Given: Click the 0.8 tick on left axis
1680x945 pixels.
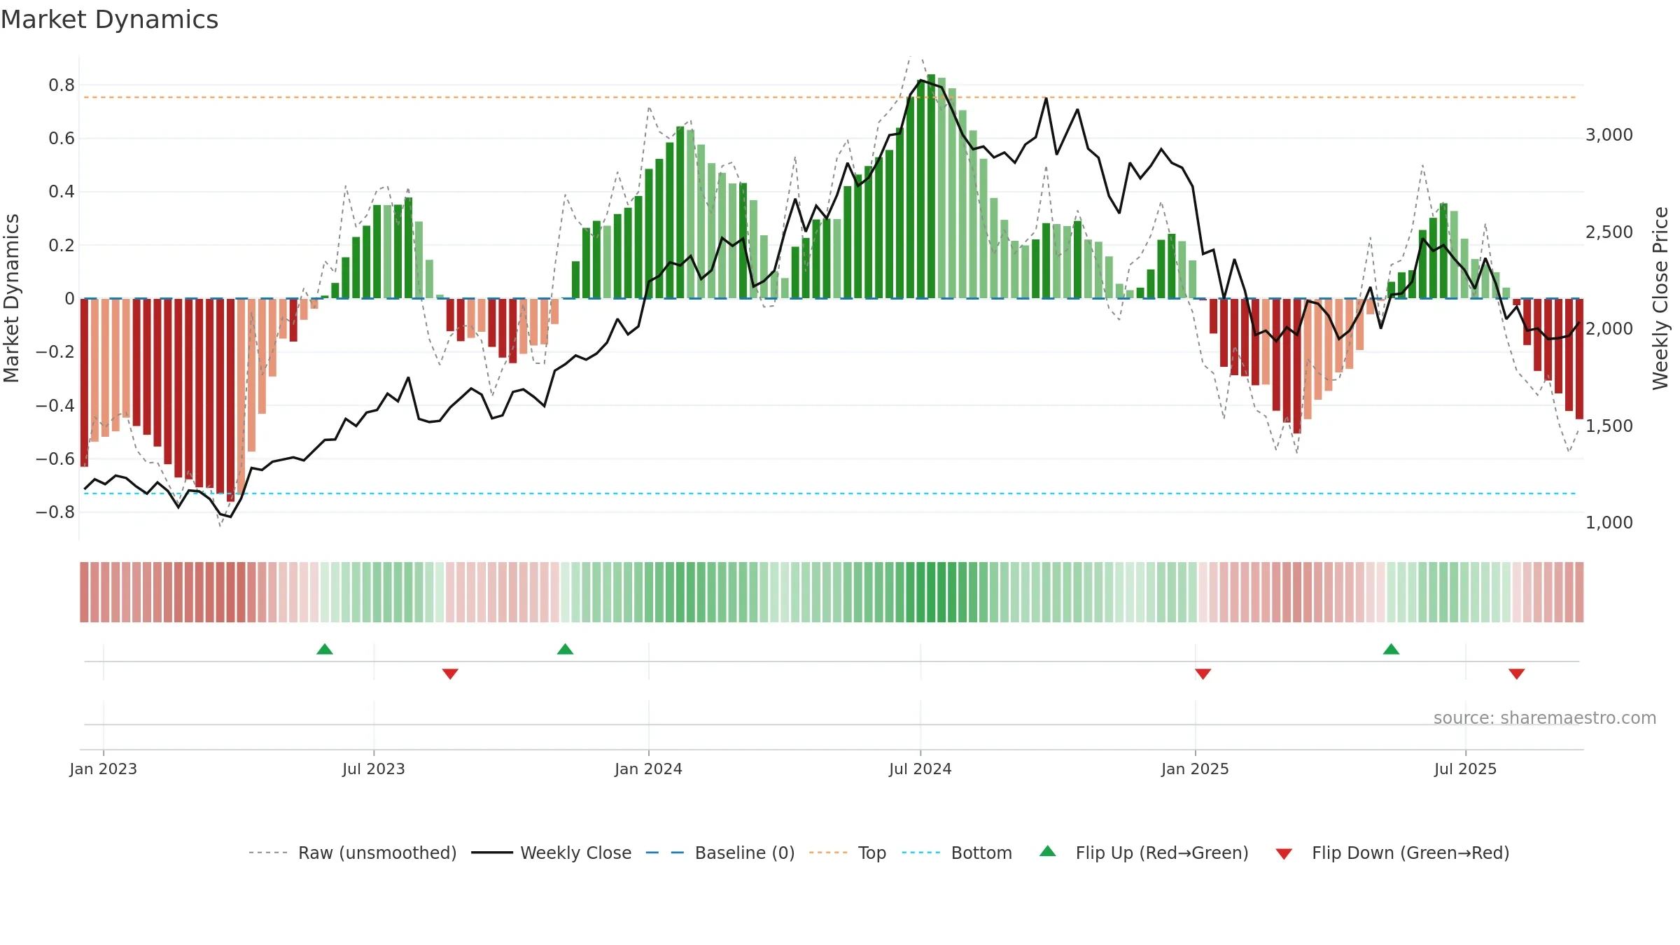Looking at the screenshot, I should tap(62, 85).
